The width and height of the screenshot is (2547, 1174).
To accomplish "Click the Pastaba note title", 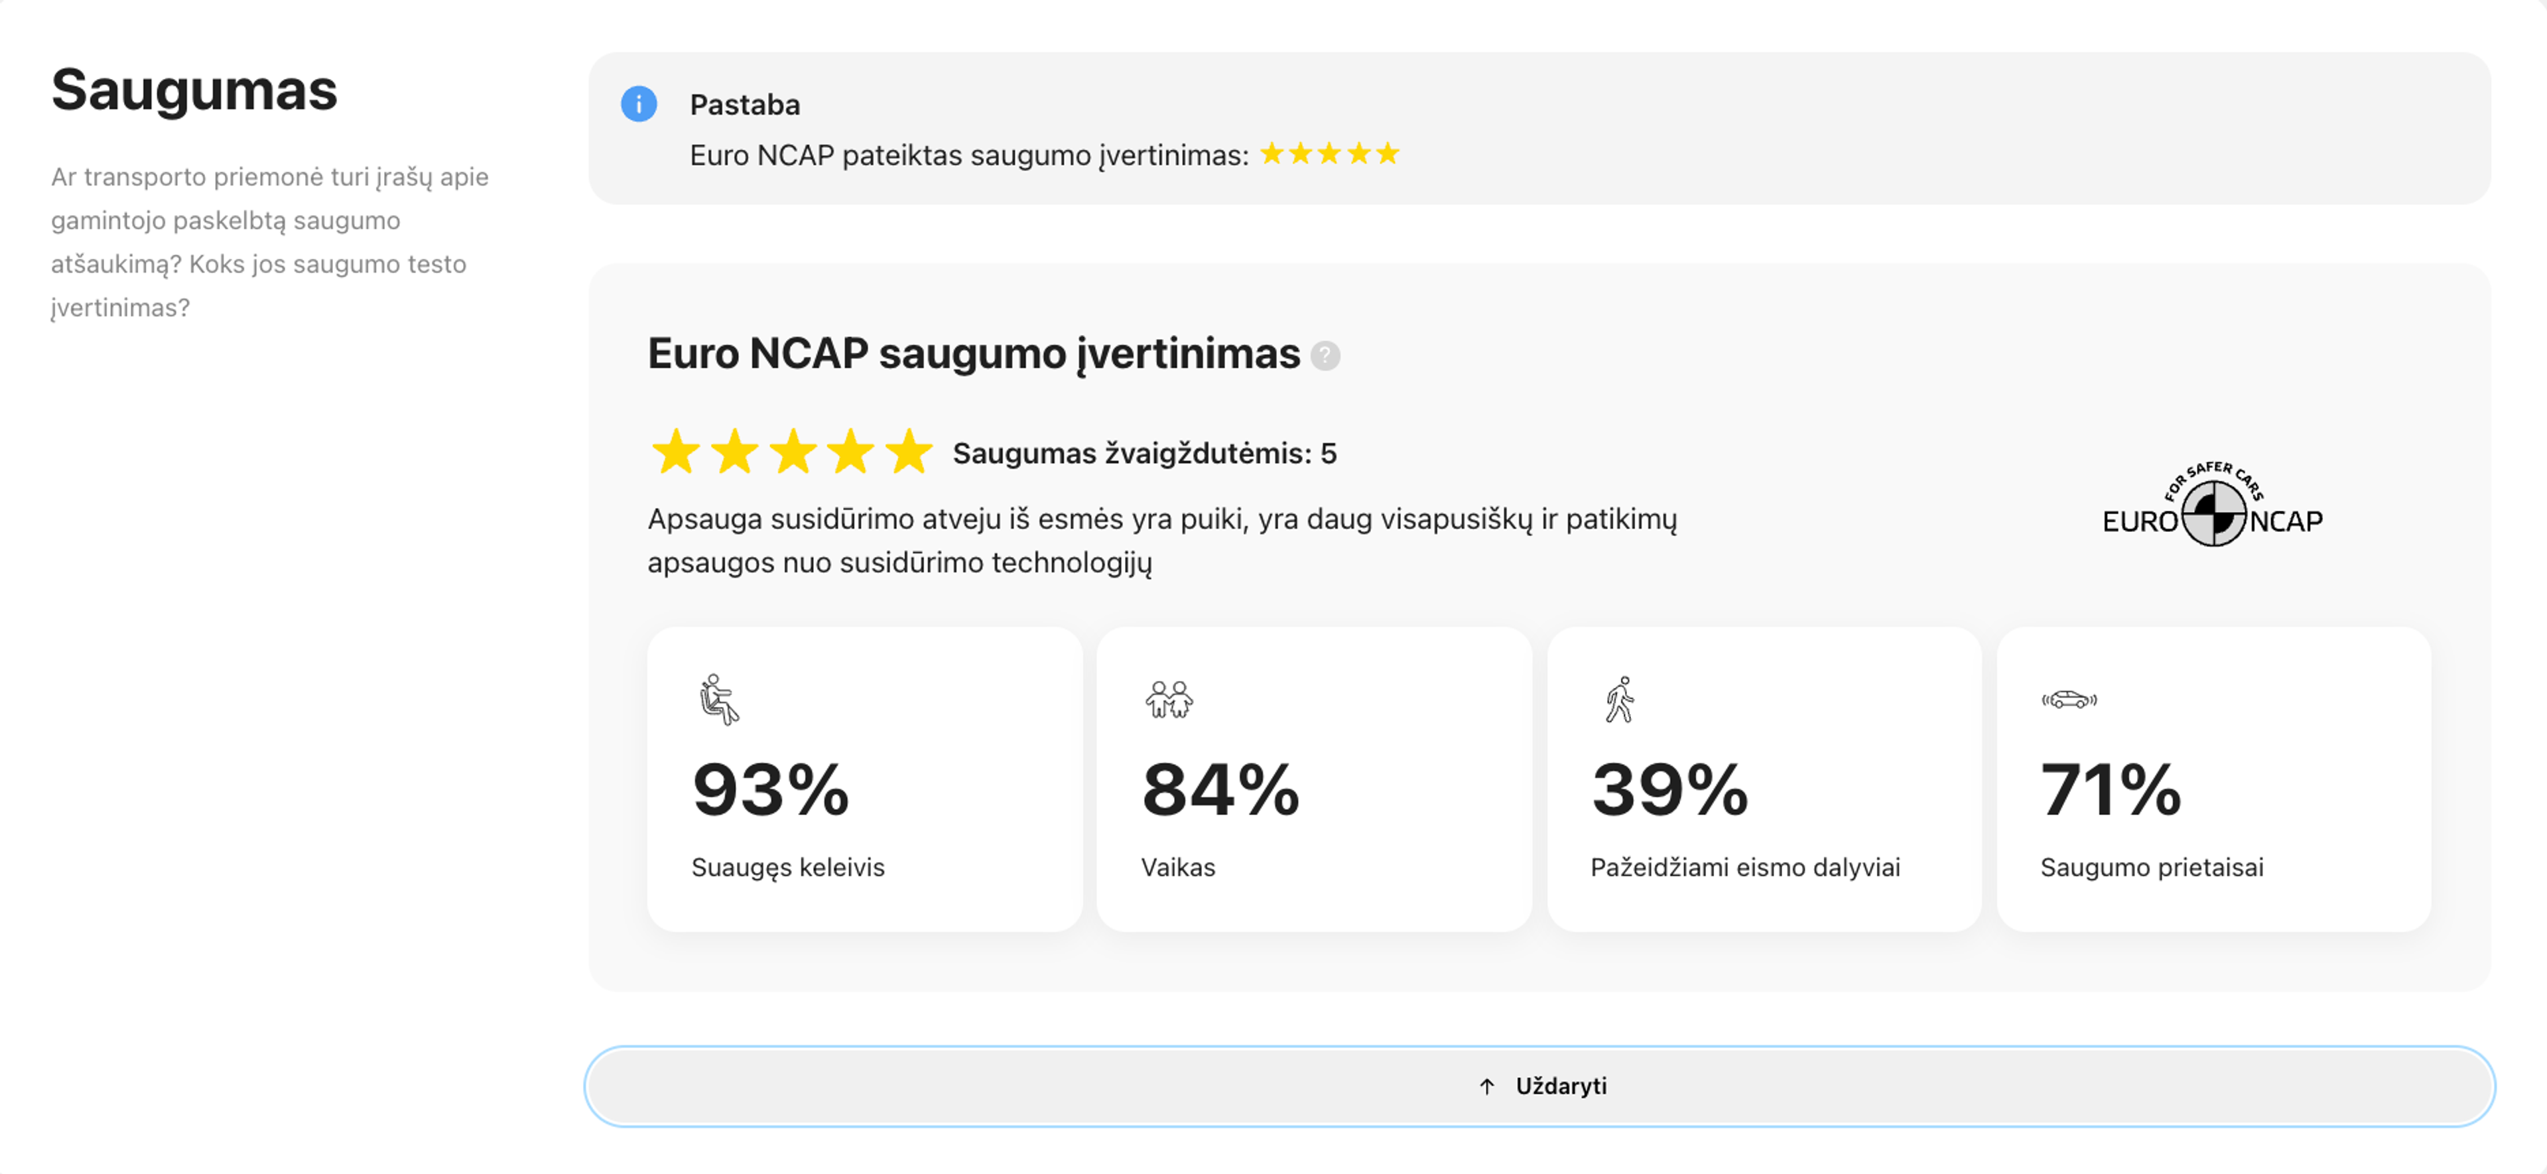I will tap(744, 105).
